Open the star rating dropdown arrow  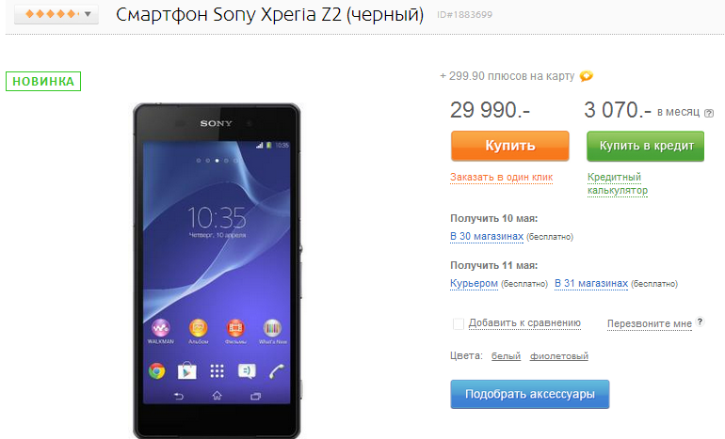88,14
